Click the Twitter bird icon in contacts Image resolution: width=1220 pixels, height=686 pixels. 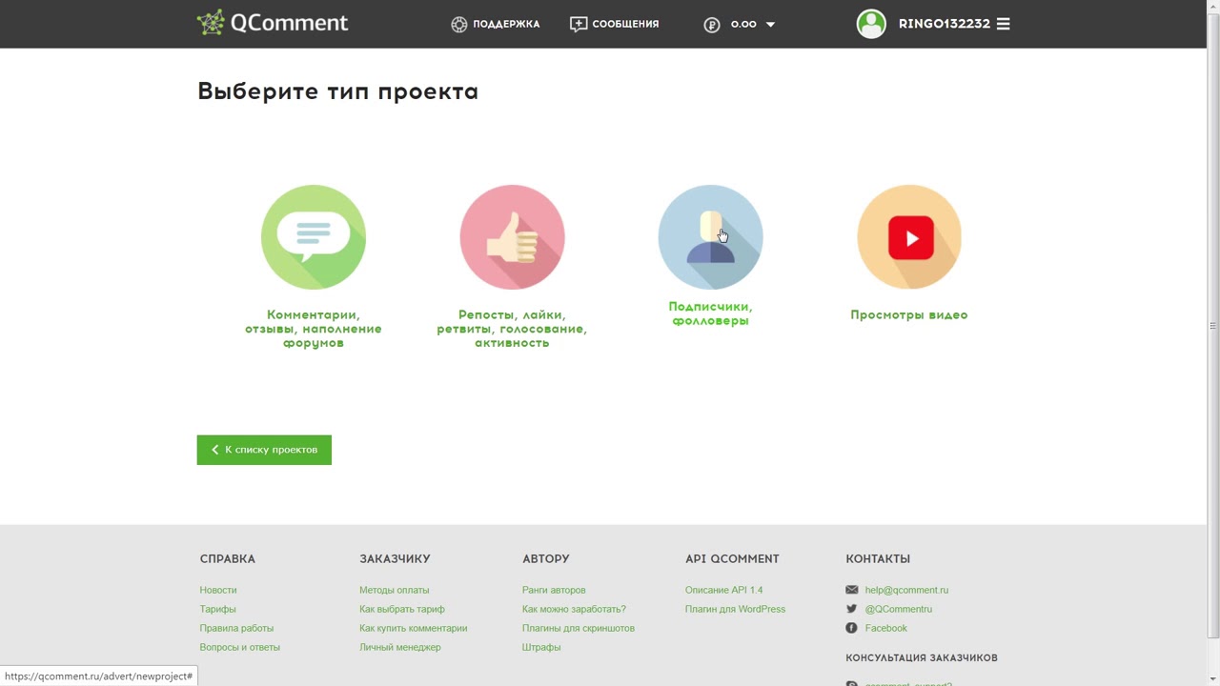851,609
